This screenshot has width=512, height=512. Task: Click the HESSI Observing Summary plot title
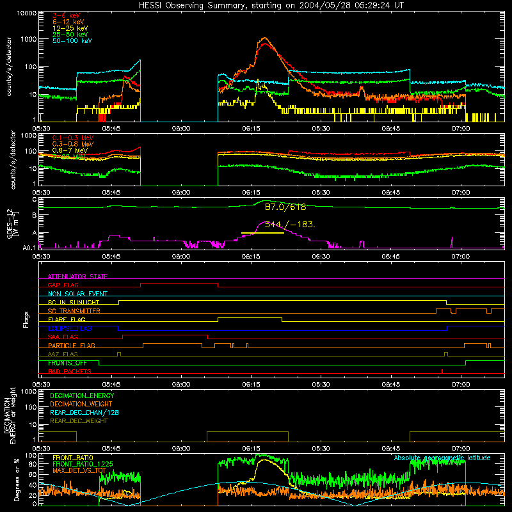click(271, 5)
